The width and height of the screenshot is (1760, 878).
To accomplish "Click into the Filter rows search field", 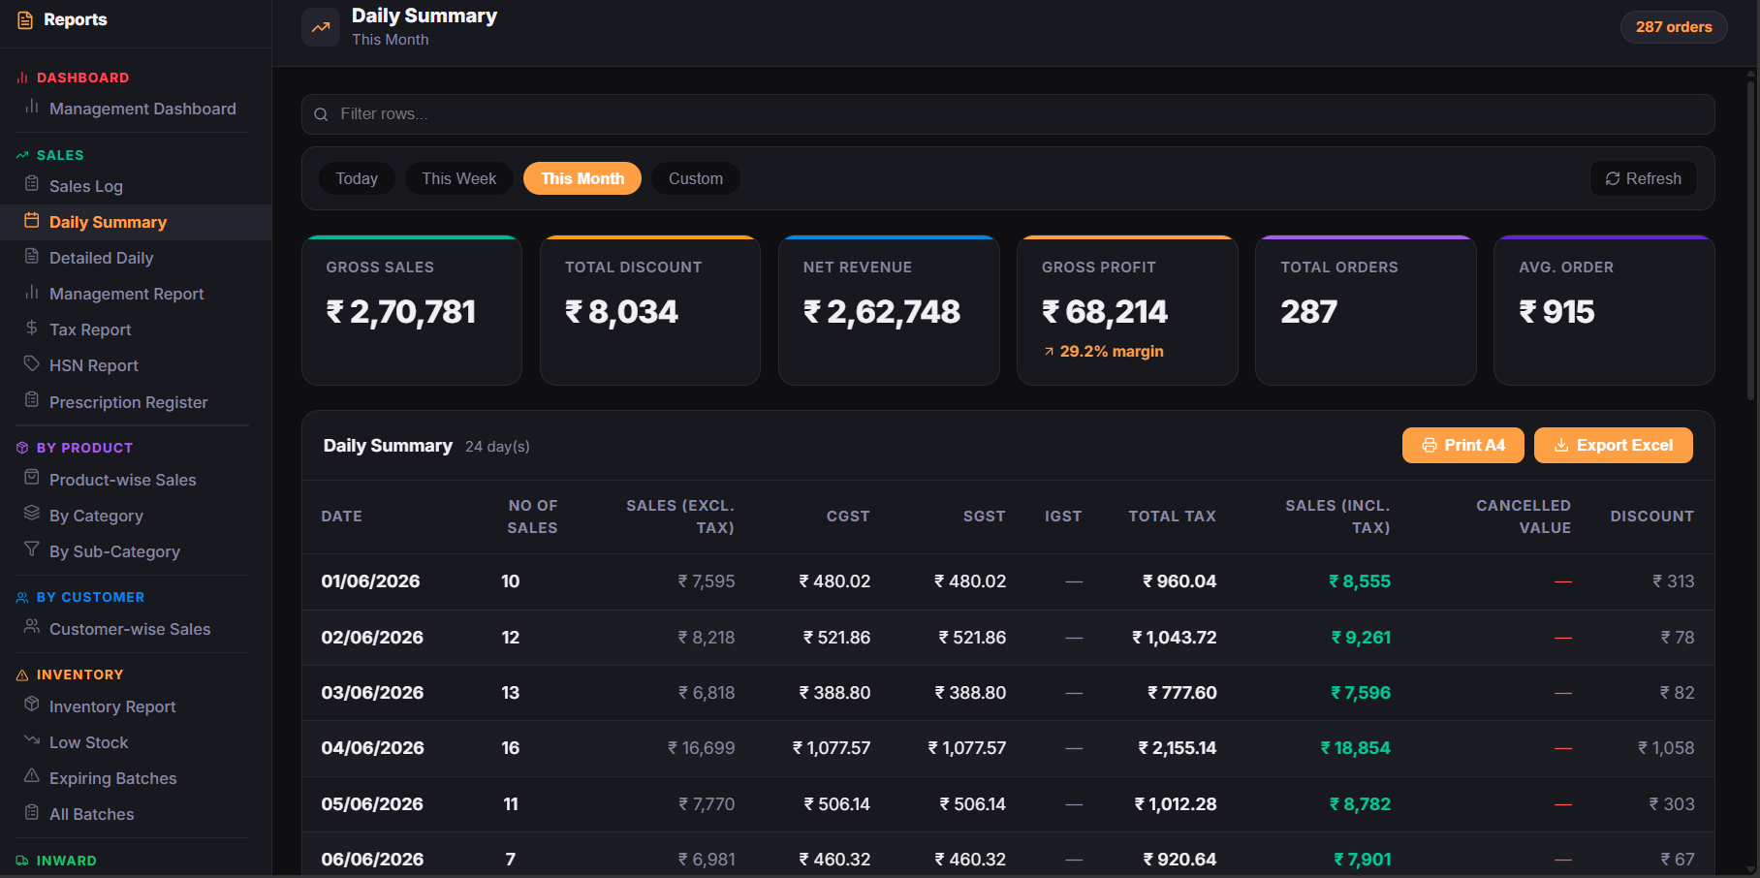I will point(1008,114).
